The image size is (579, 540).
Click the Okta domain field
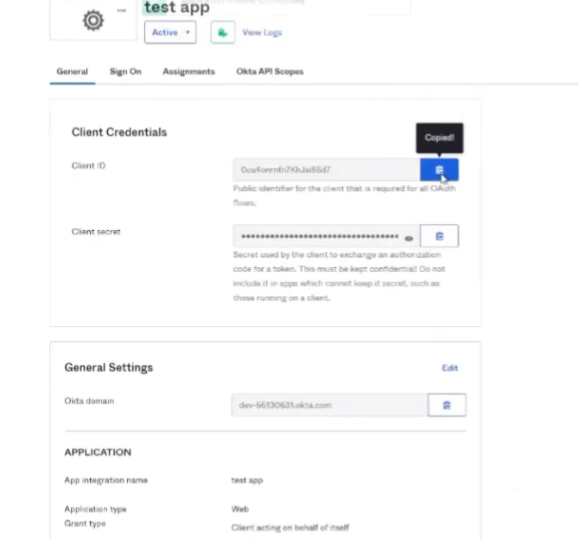(330, 405)
